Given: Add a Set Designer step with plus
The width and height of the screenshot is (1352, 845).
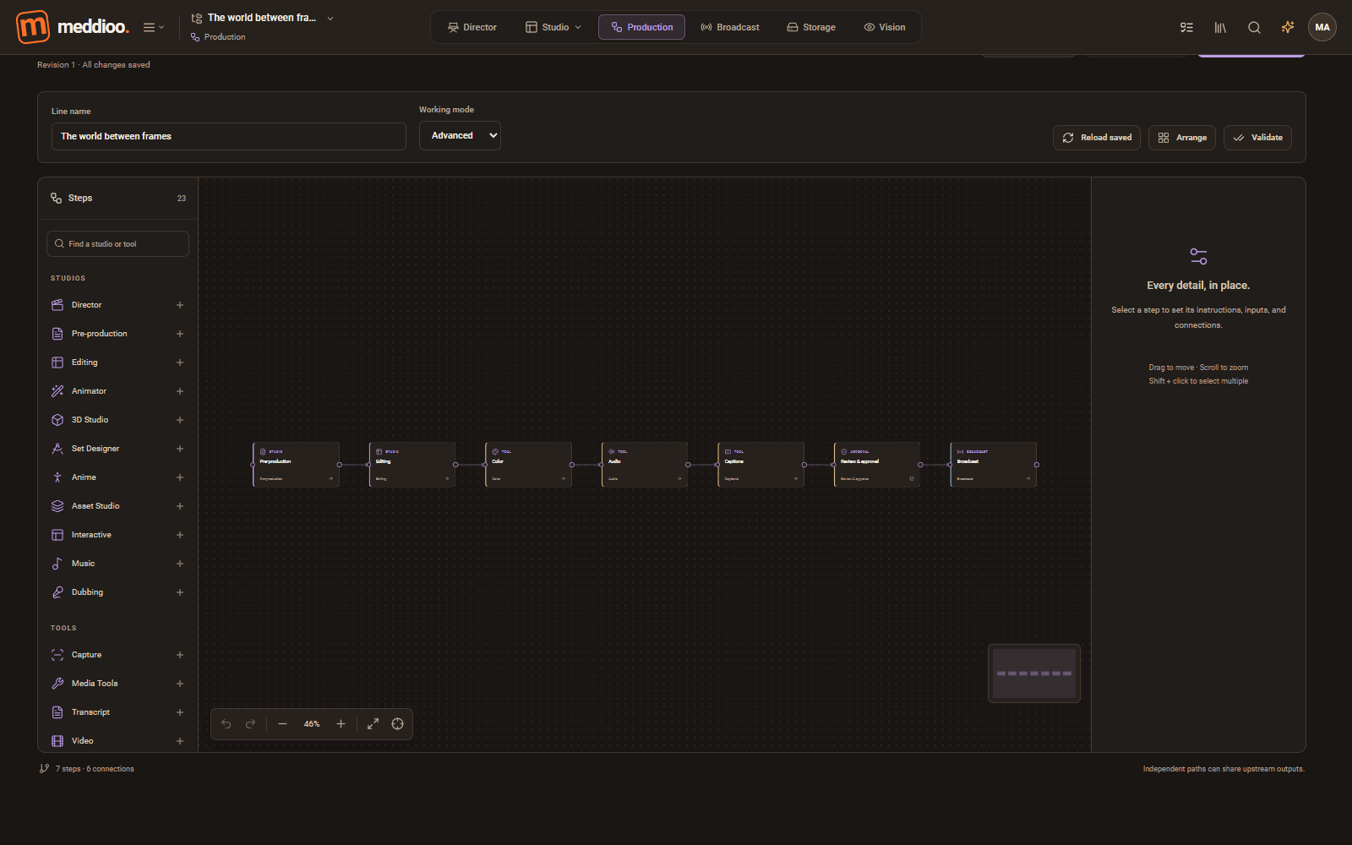Looking at the screenshot, I should [x=180, y=449].
